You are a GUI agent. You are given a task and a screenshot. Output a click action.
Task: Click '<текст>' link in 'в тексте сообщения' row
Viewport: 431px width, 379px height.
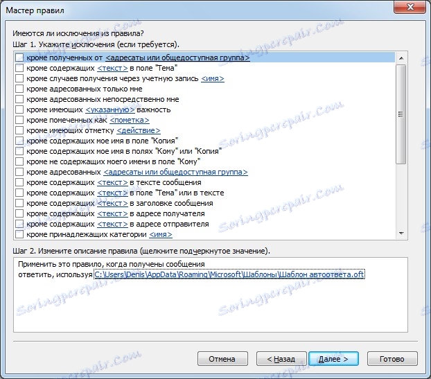112,182
